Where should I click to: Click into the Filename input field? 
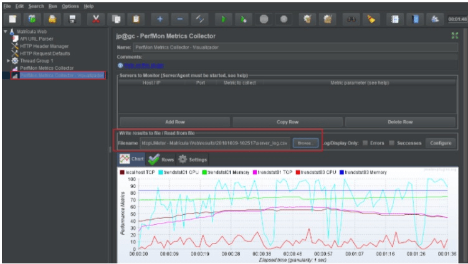point(215,143)
